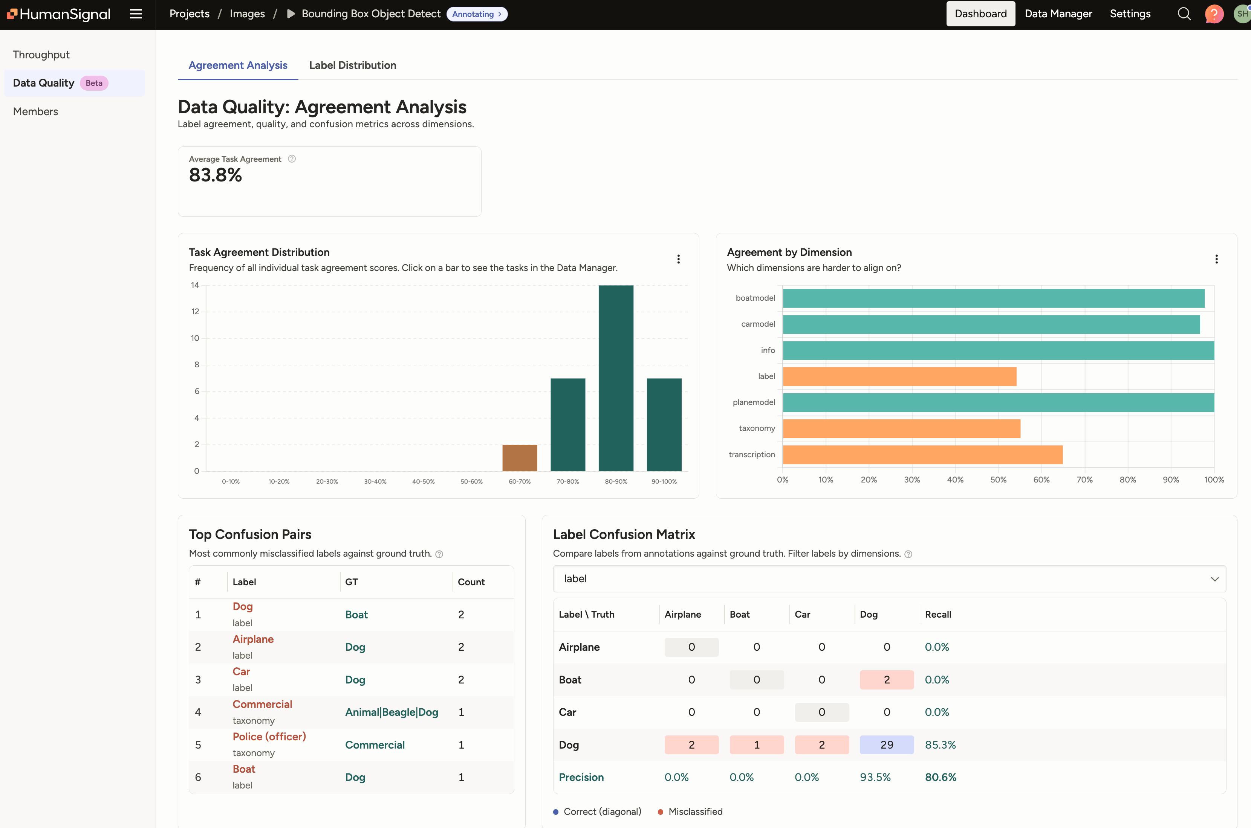
Task: Open Throughput in sidebar
Action: pyautogui.click(x=41, y=55)
